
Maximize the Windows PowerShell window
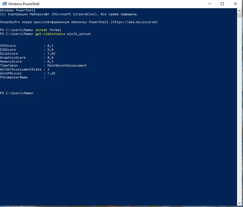coord(222,4)
